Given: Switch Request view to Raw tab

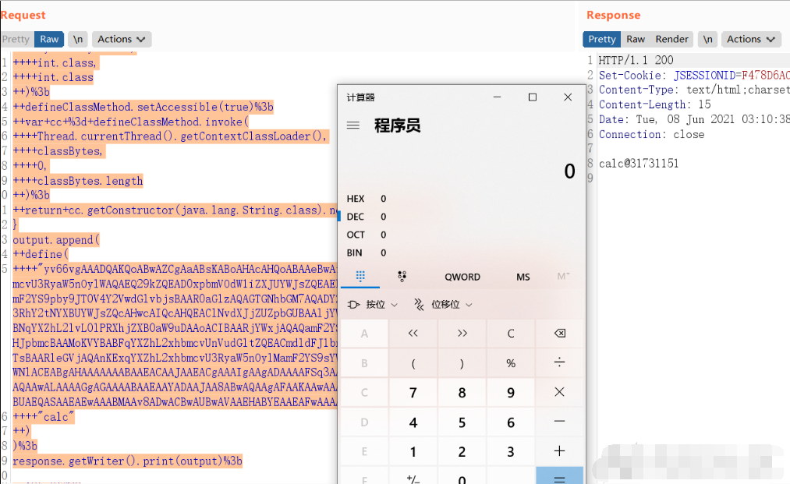Looking at the screenshot, I should click(49, 39).
